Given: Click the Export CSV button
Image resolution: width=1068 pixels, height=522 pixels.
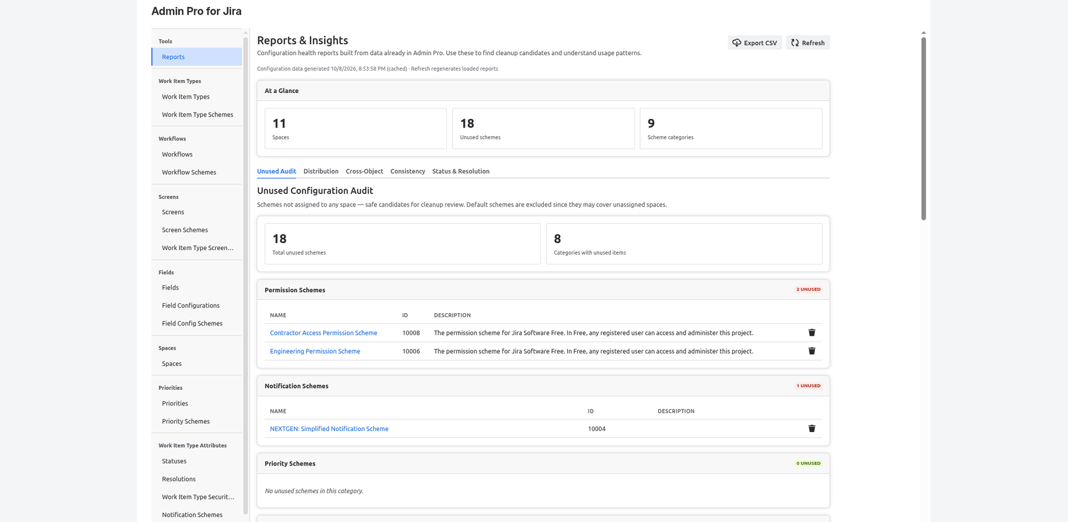Looking at the screenshot, I should [755, 43].
